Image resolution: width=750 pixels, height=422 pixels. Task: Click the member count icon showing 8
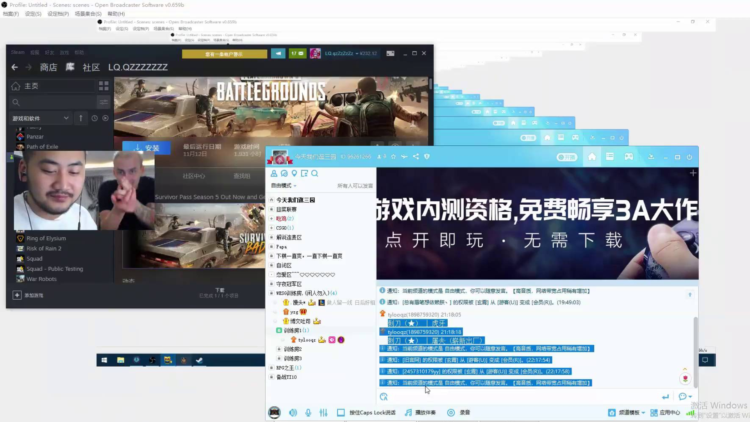click(x=381, y=157)
